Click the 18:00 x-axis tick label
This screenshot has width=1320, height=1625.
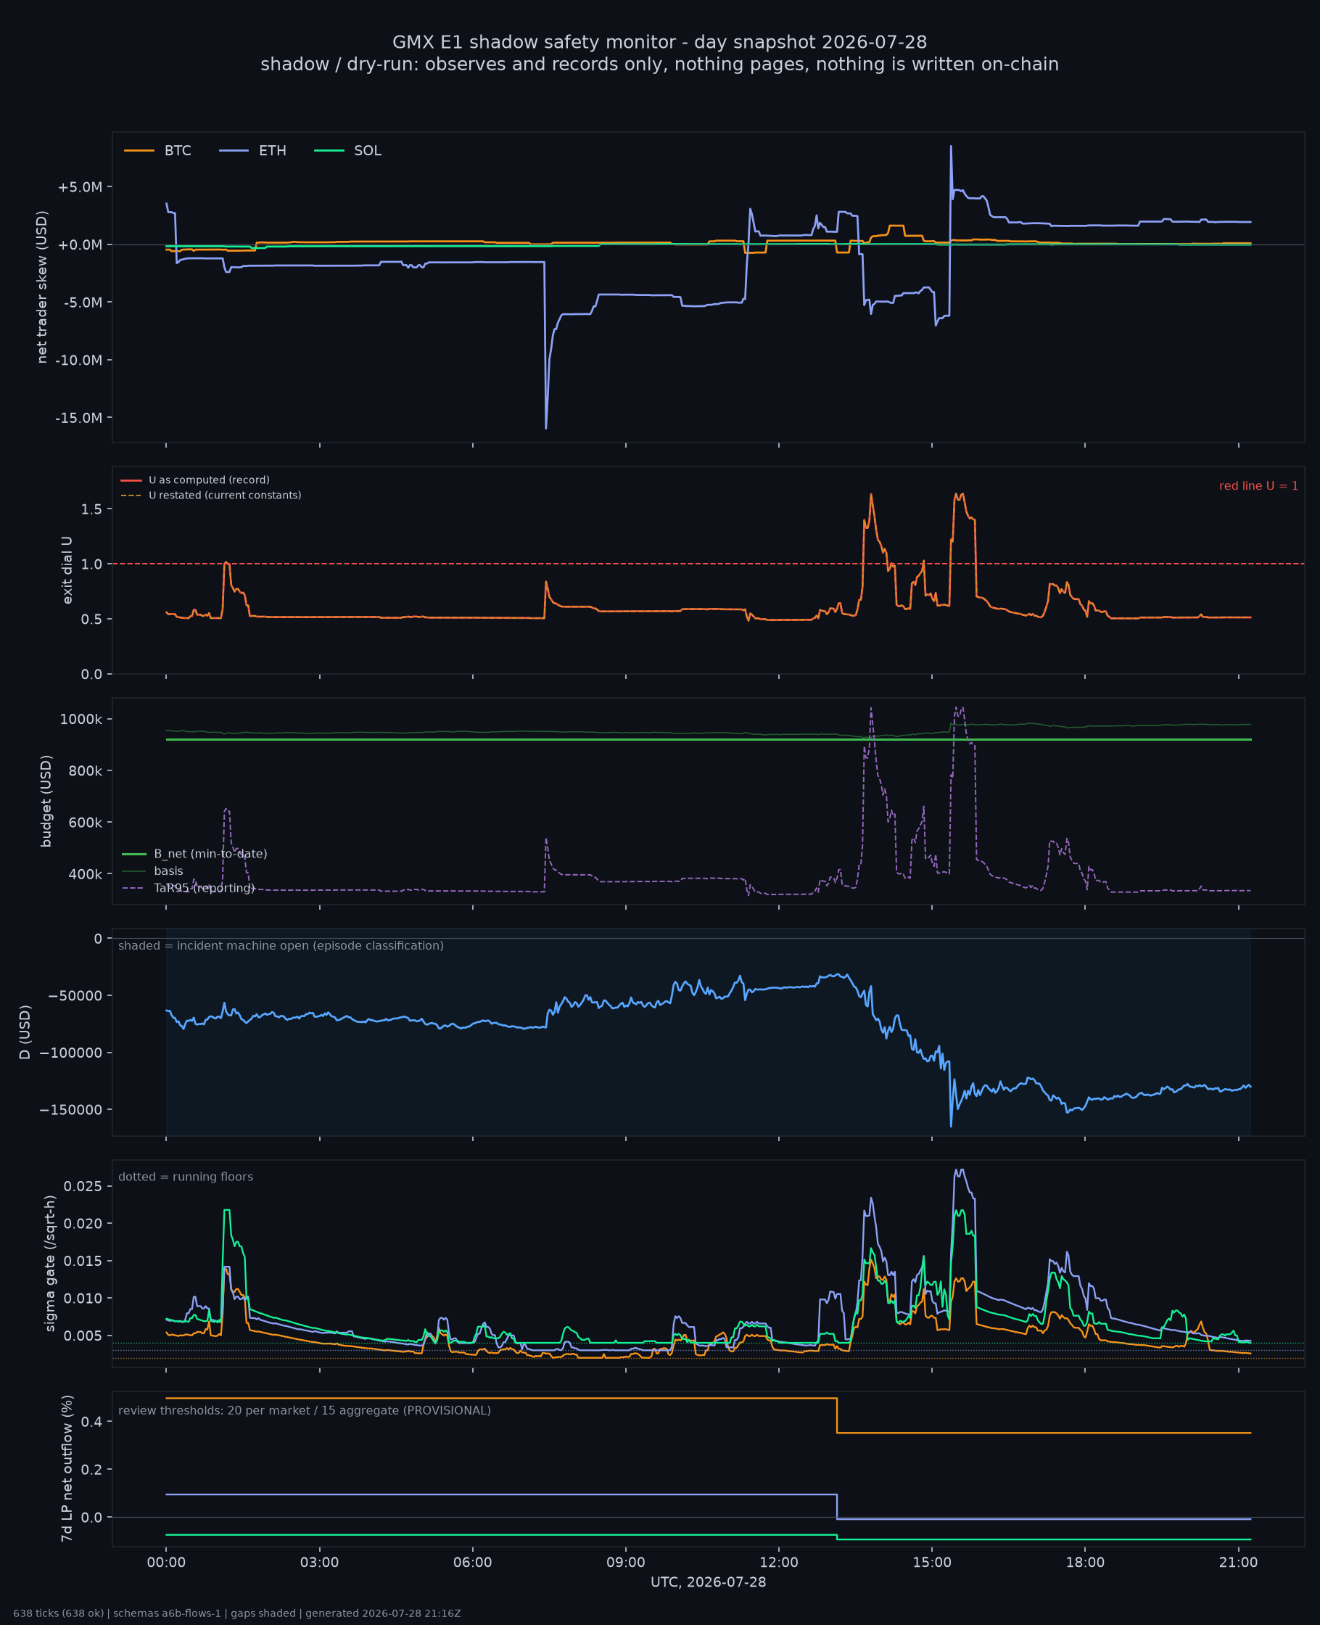coord(1085,1563)
